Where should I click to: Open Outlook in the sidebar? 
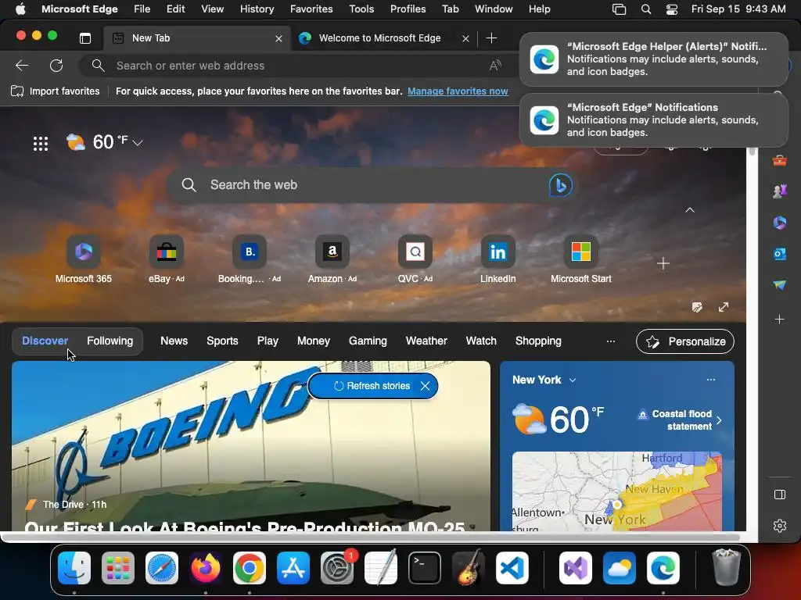click(780, 254)
